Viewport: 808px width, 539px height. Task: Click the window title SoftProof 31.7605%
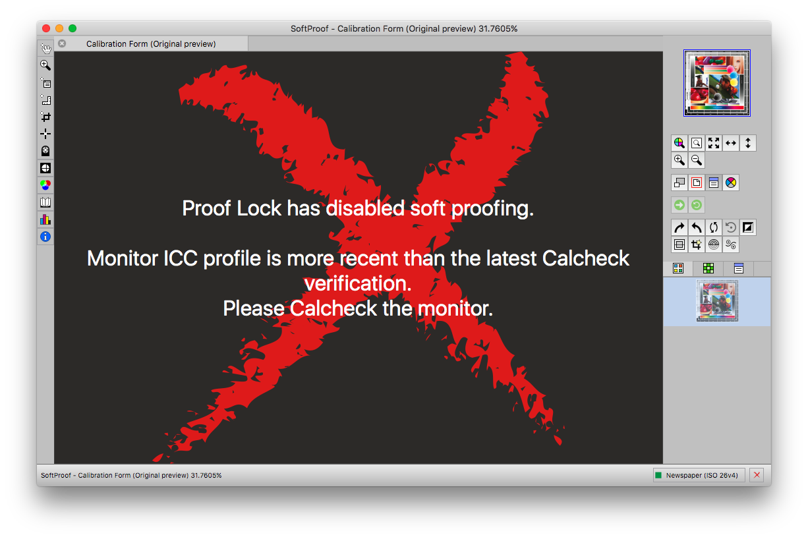[404, 28]
